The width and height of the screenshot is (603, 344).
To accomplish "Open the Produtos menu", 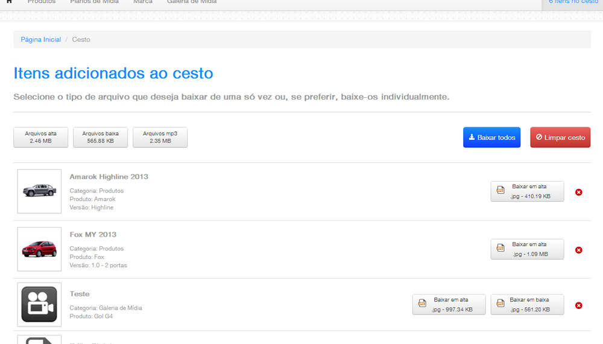I will [x=42, y=2].
